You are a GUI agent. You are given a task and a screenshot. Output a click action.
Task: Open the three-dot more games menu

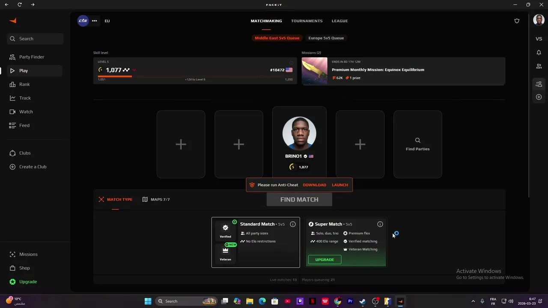click(x=94, y=21)
